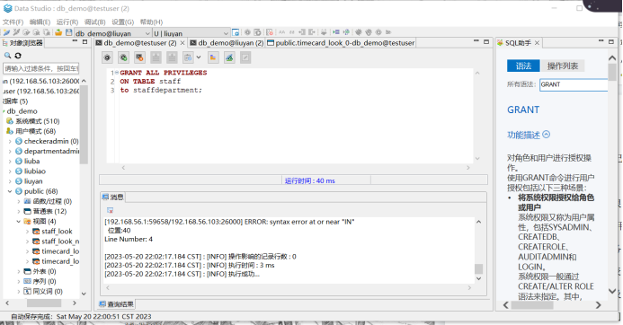Open the dropdown arrow beside the paste icon
The height and width of the screenshot is (325, 623).
pyautogui.click(x=199, y=57)
